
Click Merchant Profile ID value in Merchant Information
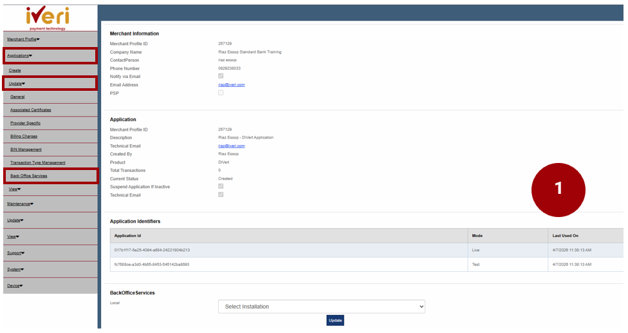225,44
